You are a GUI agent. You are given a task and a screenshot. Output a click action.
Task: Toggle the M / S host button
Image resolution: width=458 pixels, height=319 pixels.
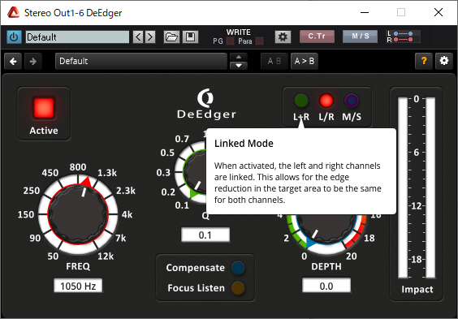coord(361,37)
